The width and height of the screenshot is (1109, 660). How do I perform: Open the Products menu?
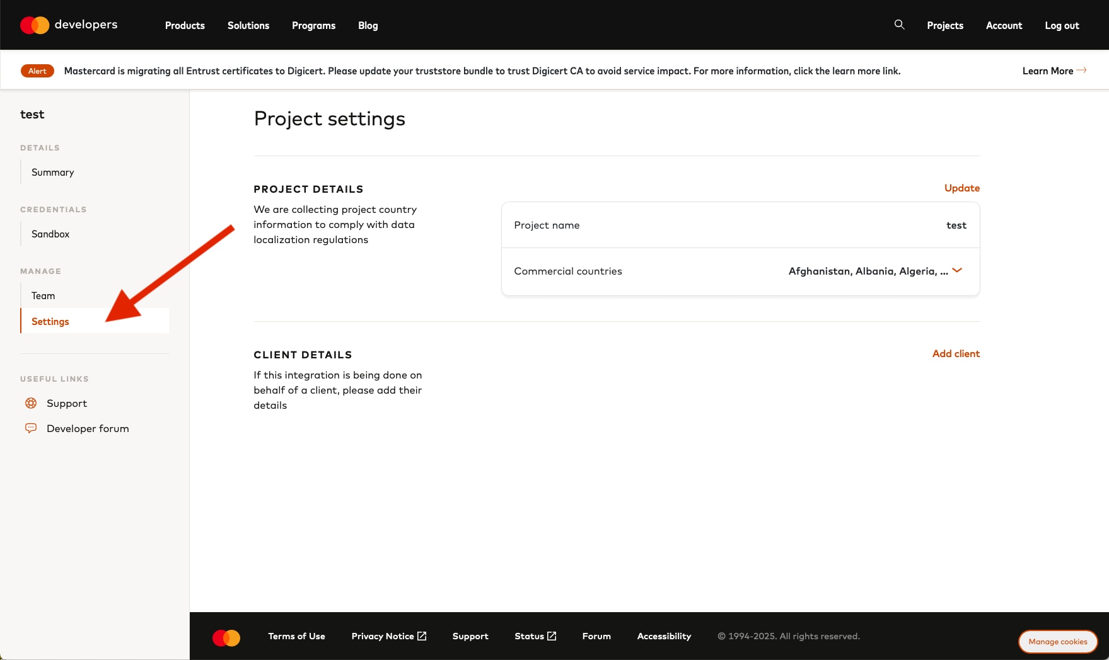point(185,25)
